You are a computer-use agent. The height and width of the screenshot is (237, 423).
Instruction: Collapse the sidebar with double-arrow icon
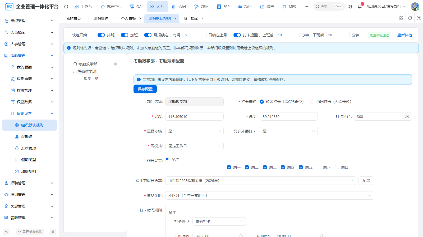pos(6,232)
